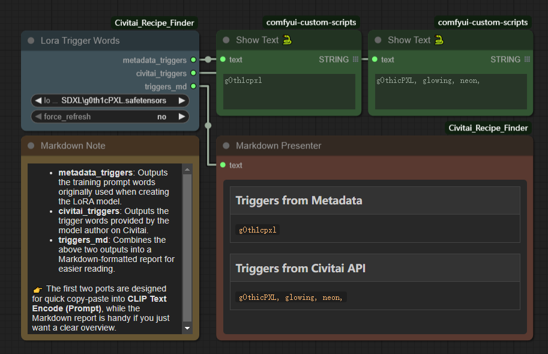Click g0thicPXL, glowing, neon code tag in Presenter
The height and width of the screenshot is (354, 548).
pos(291,298)
